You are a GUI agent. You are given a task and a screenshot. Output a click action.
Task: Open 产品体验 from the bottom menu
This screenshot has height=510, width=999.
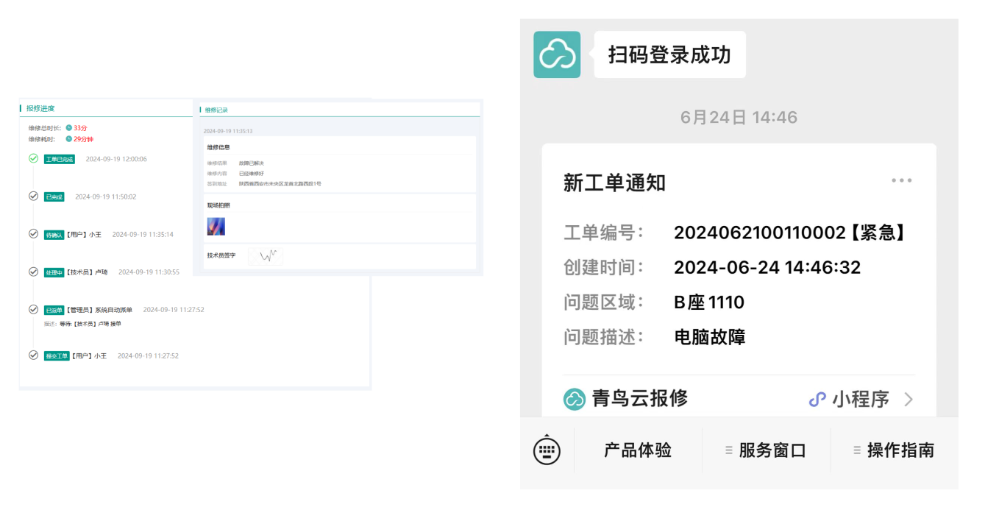pos(637,450)
